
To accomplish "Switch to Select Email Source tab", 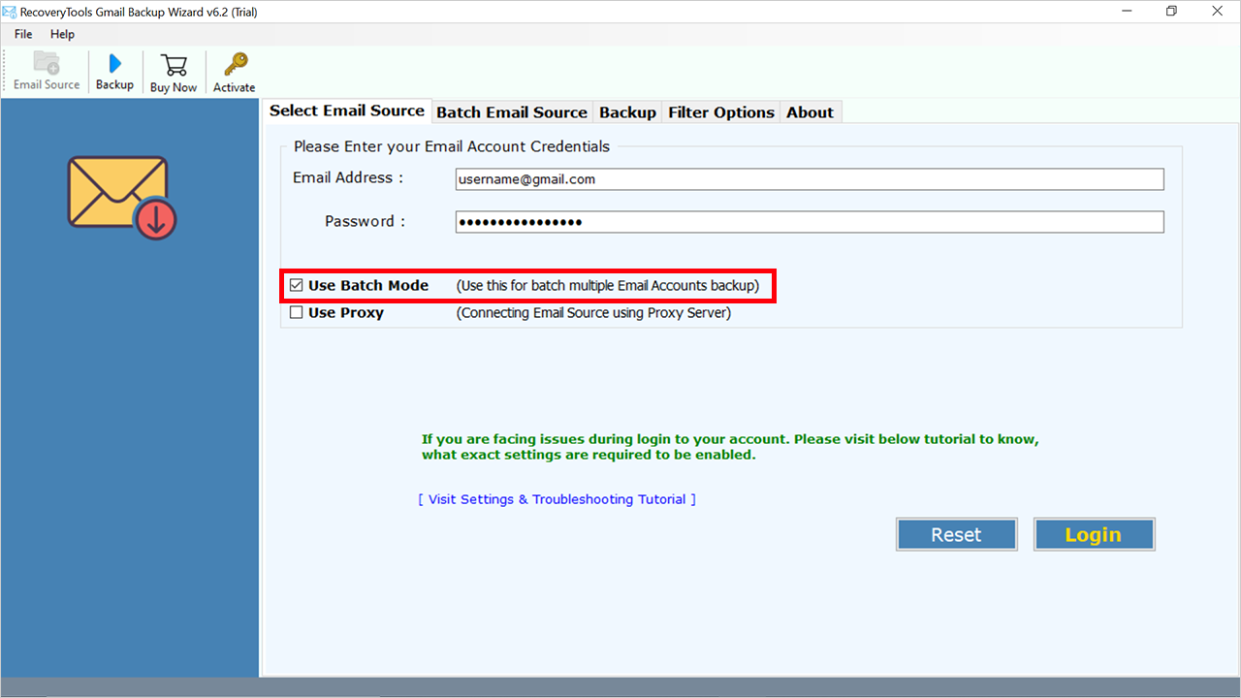I will pyautogui.click(x=347, y=111).
